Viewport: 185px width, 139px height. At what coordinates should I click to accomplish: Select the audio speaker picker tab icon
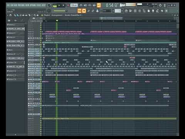15,20
